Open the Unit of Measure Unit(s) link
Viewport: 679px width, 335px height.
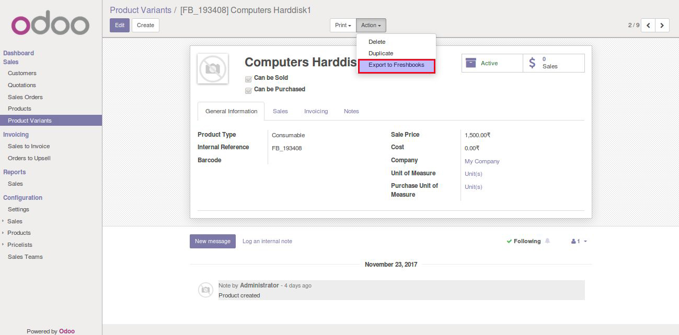pos(474,174)
